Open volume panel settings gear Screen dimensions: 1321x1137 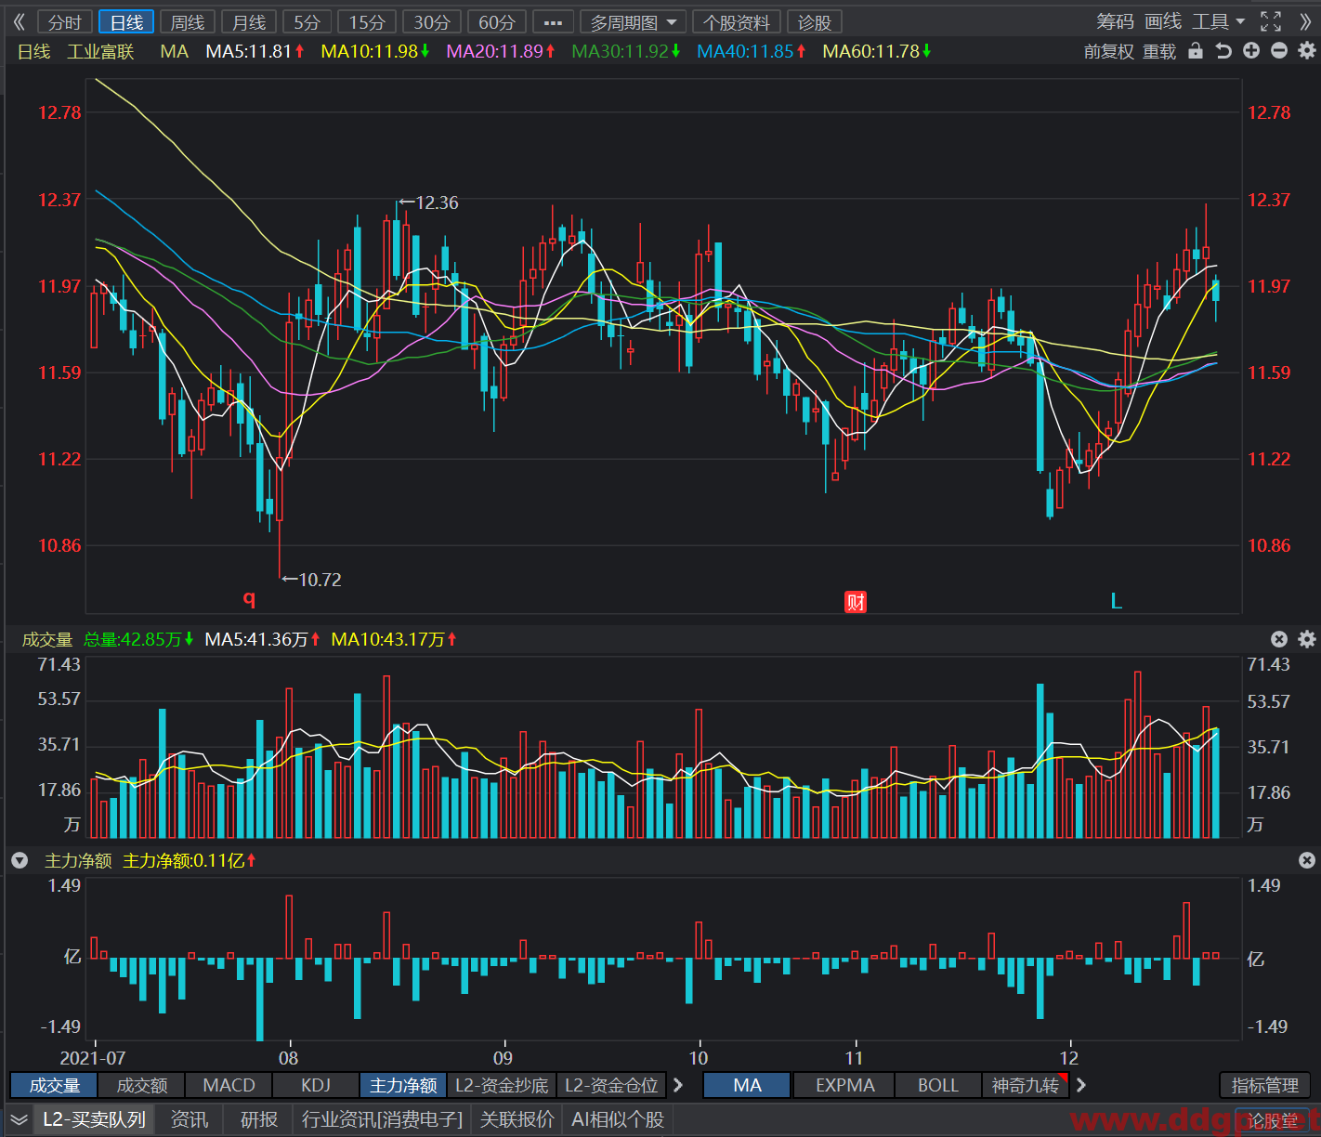1307,639
